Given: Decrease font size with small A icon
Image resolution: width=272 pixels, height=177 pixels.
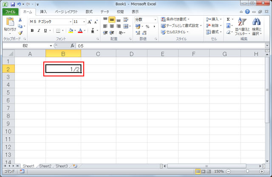Looking at the screenshot, I should 96,22.
